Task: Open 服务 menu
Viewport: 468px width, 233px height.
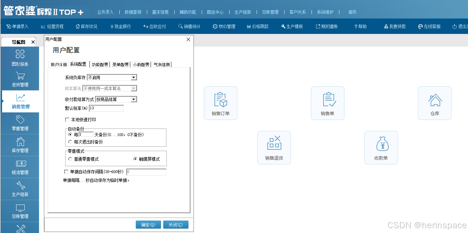Action: tap(352, 12)
